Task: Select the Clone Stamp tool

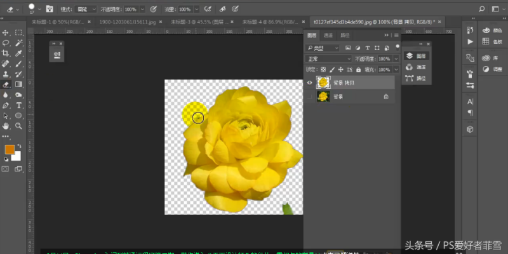Action: (x=6, y=74)
